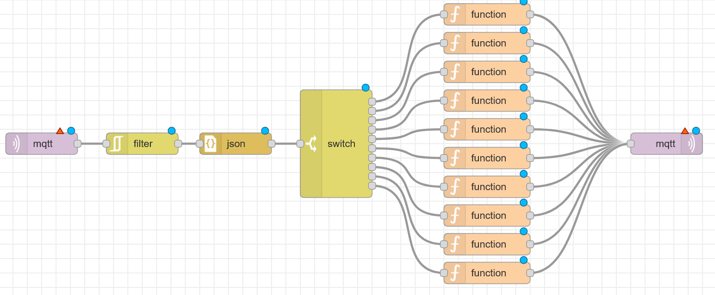Click the output port of the filter node

(x=178, y=144)
